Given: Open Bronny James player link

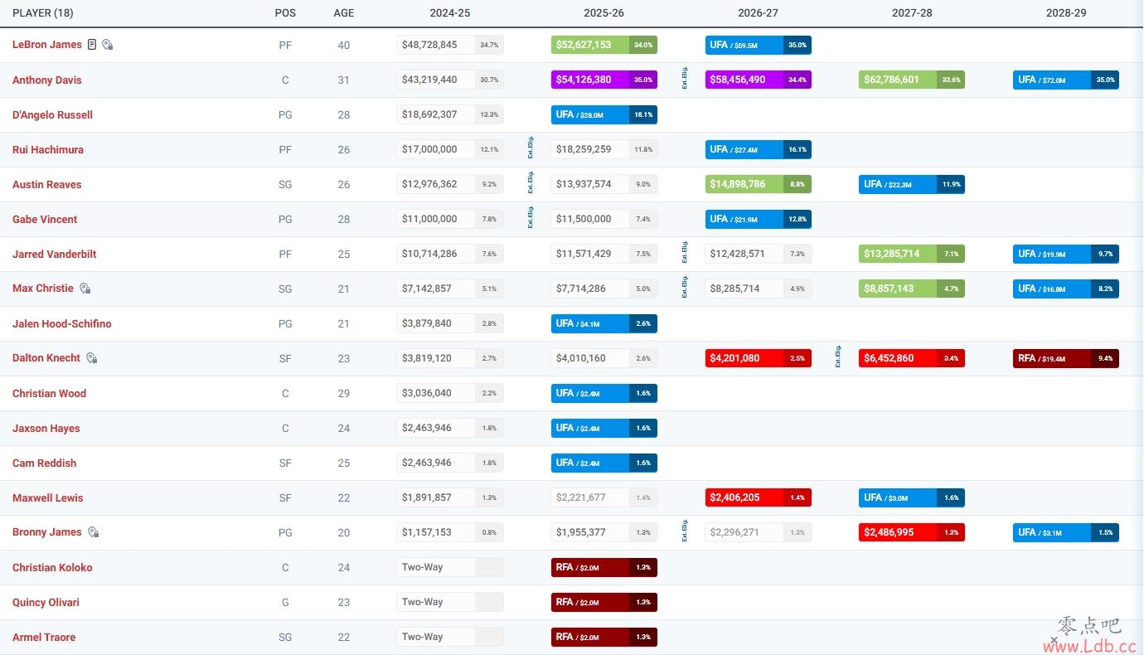Looking at the screenshot, I should point(47,532).
